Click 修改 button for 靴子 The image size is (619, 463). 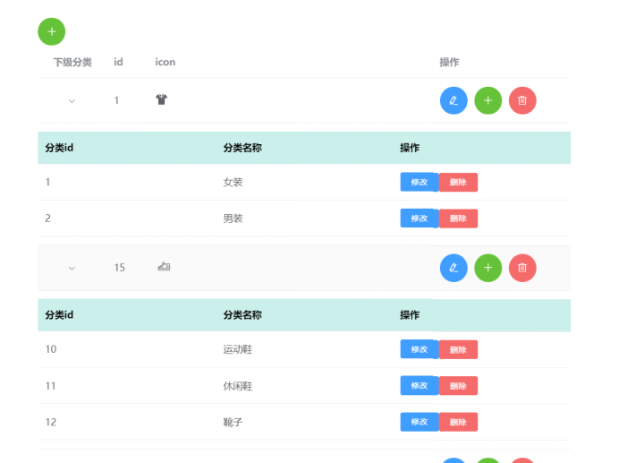click(419, 422)
